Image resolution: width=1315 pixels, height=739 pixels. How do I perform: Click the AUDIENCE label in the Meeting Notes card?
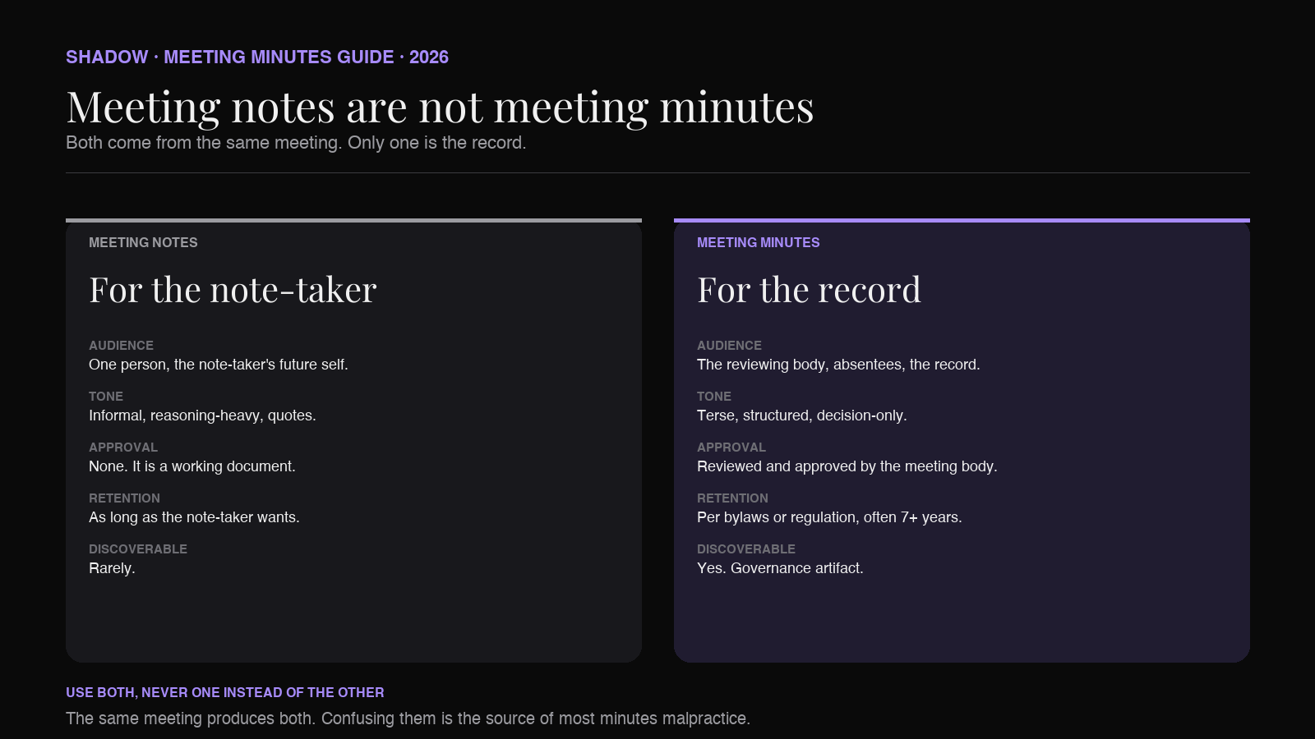point(121,346)
